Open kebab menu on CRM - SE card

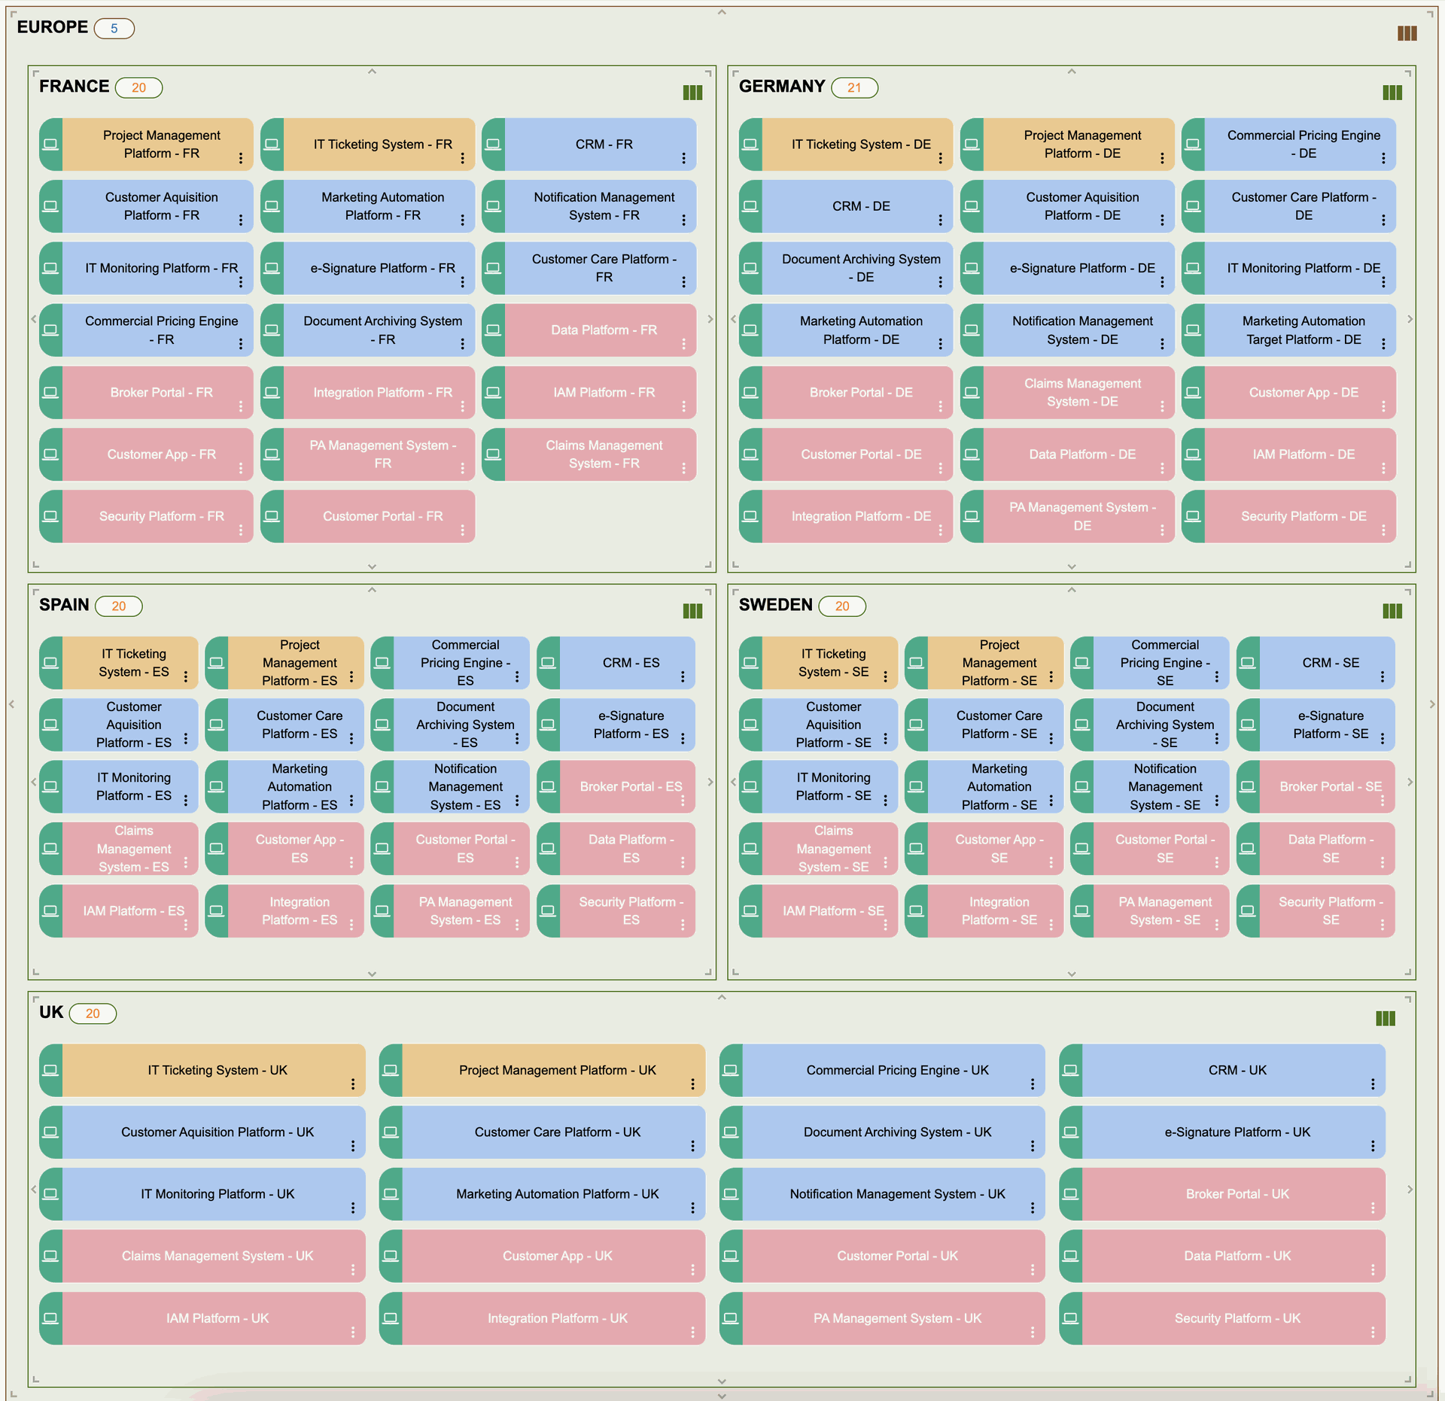[x=1382, y=676]
